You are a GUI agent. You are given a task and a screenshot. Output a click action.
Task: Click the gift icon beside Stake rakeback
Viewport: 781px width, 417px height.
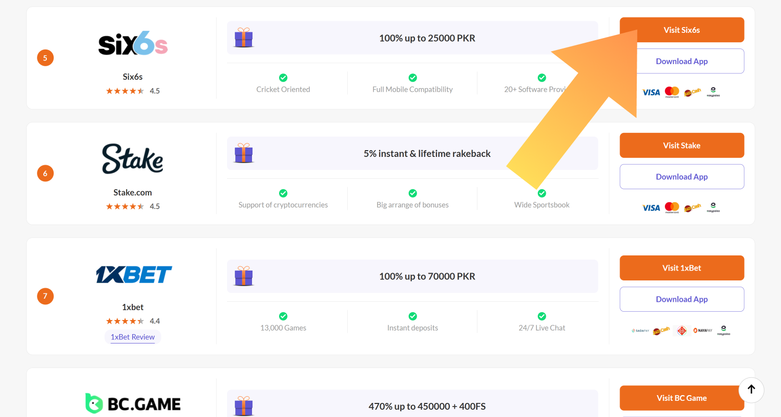point(243,153)
